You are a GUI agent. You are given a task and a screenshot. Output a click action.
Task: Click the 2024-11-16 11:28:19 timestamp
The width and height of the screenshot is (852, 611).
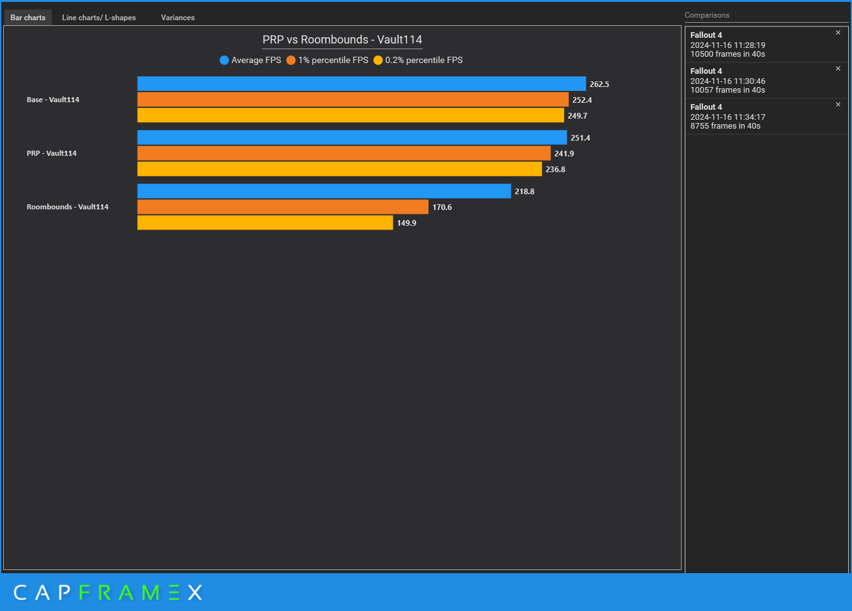[x=728, y=45]
